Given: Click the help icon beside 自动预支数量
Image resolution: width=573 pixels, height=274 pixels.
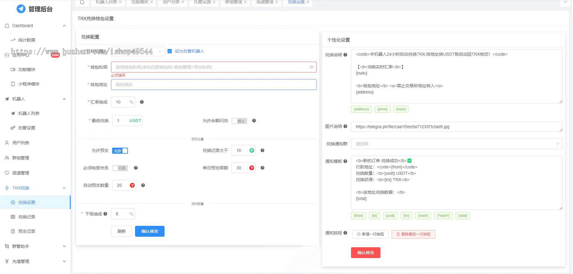Looking at the screenshot, I should pos(143,185).
